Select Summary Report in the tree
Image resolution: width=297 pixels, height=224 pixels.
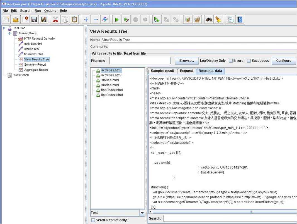[35, 65]
